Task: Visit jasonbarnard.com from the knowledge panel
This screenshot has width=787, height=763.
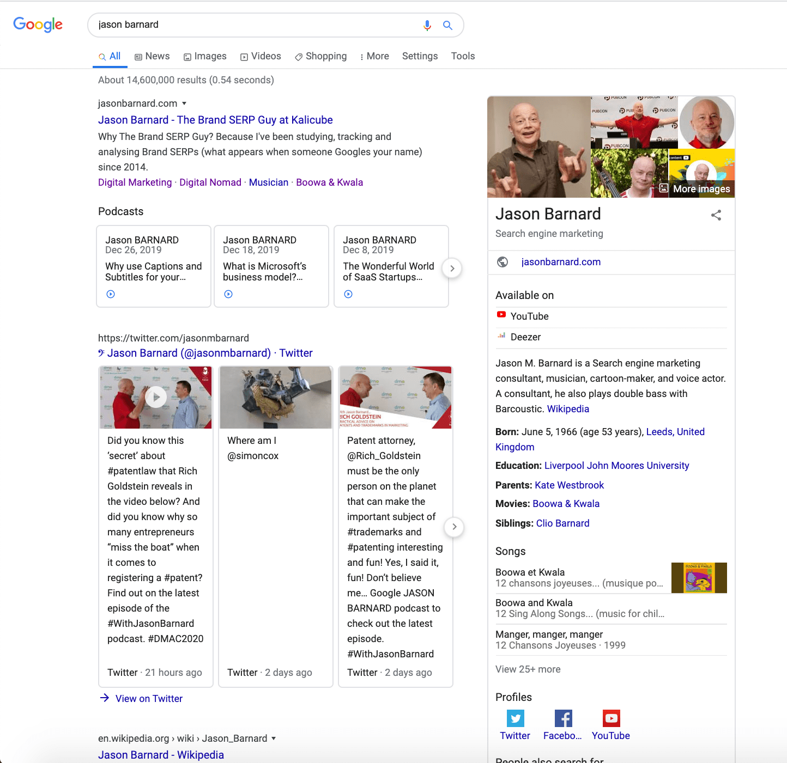Action: coord(561,262)
